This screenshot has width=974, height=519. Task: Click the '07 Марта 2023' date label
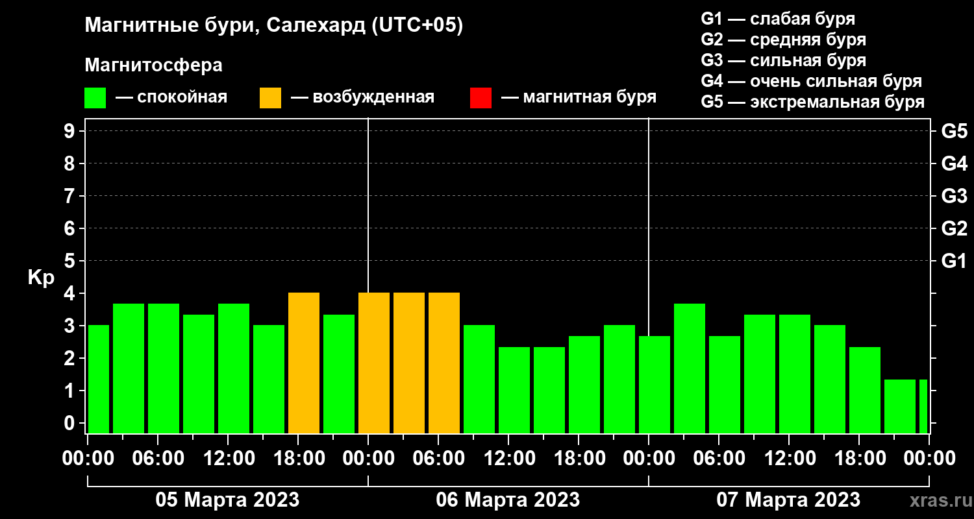[788, 500]
